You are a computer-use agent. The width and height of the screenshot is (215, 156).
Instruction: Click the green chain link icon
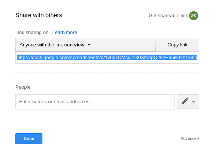pyautogui.click(x=194, y=16)
